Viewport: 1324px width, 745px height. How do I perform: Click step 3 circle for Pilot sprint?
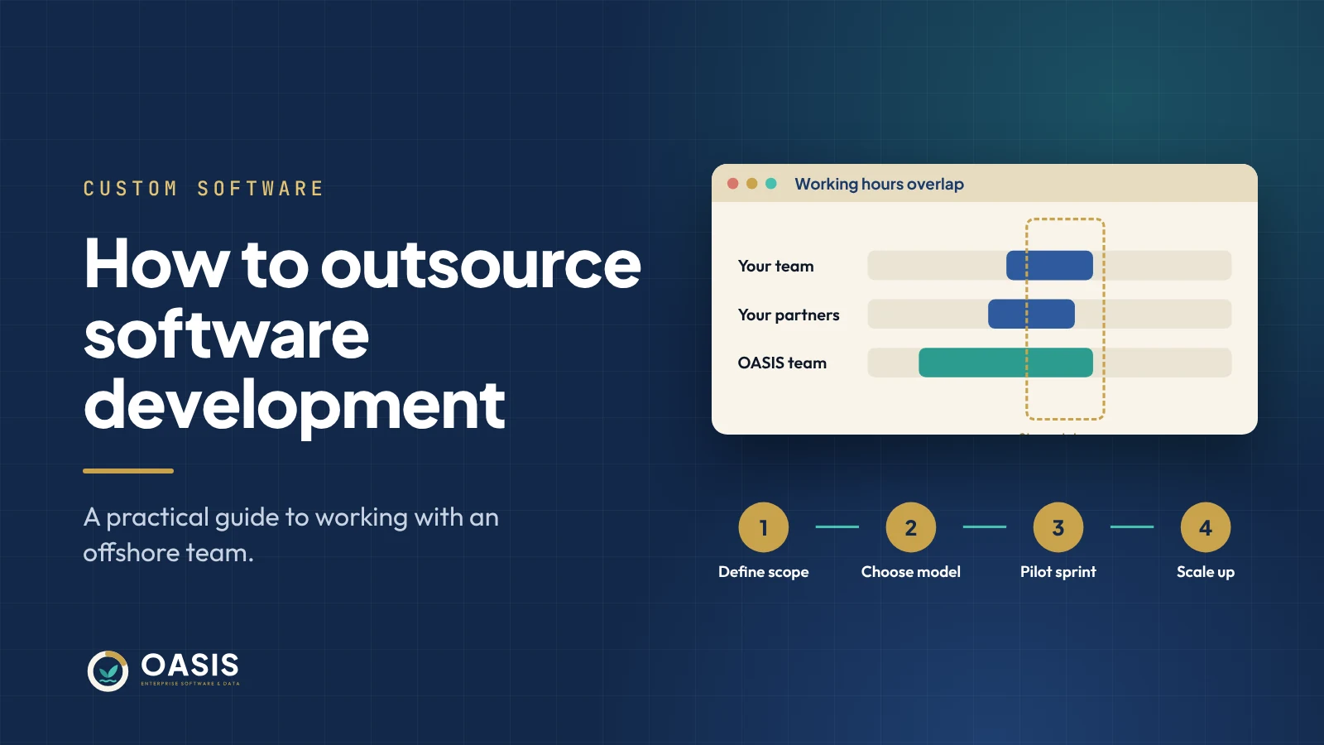pyautogui.click(x=1058, y=527)
